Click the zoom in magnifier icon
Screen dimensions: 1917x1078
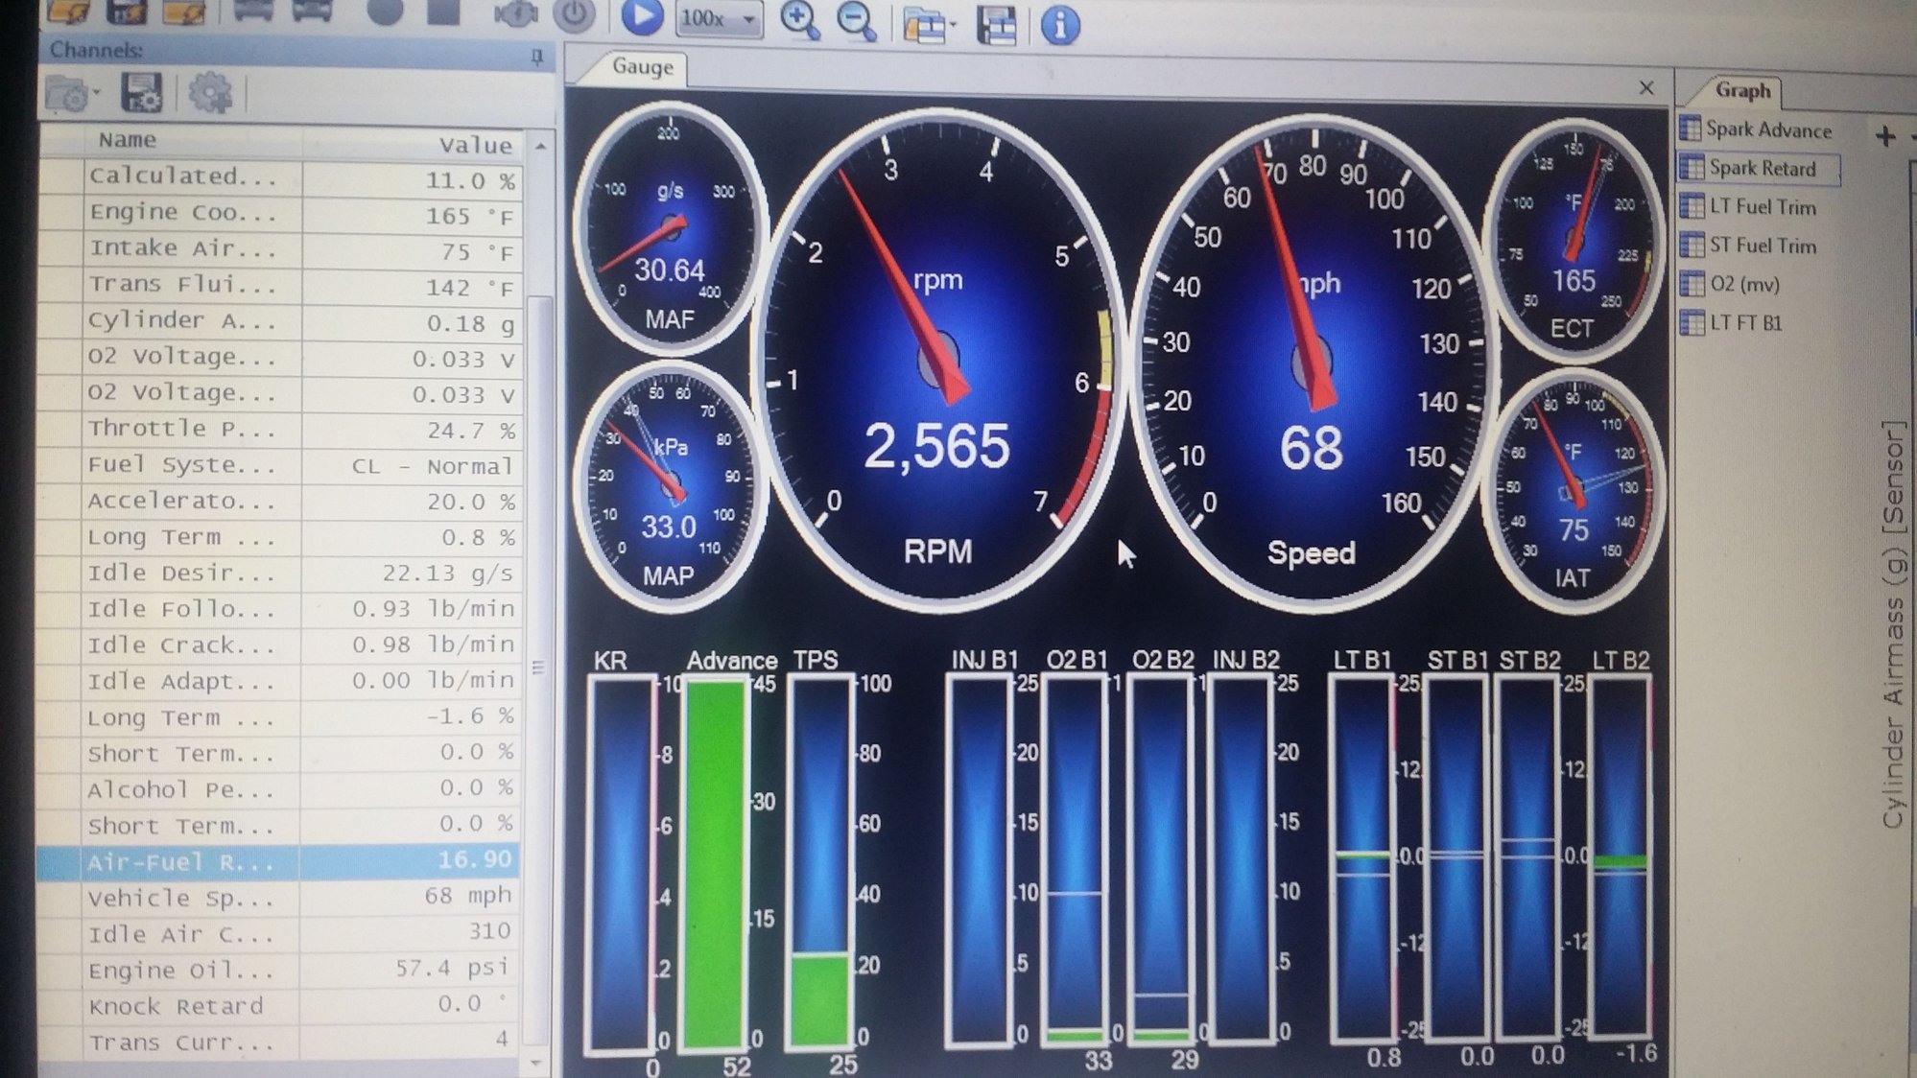pyautogui.click(x=799, y=19)
